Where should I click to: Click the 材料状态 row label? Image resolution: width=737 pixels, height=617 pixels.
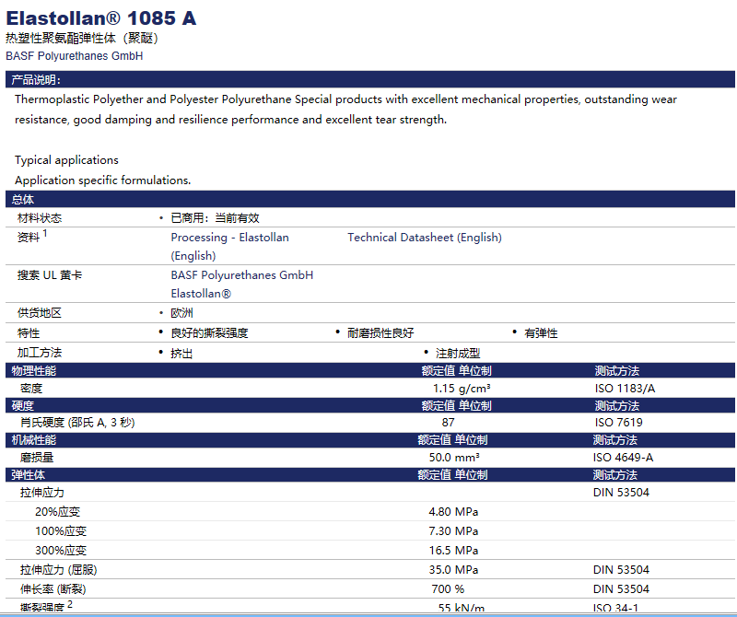(x=40, y=218)
